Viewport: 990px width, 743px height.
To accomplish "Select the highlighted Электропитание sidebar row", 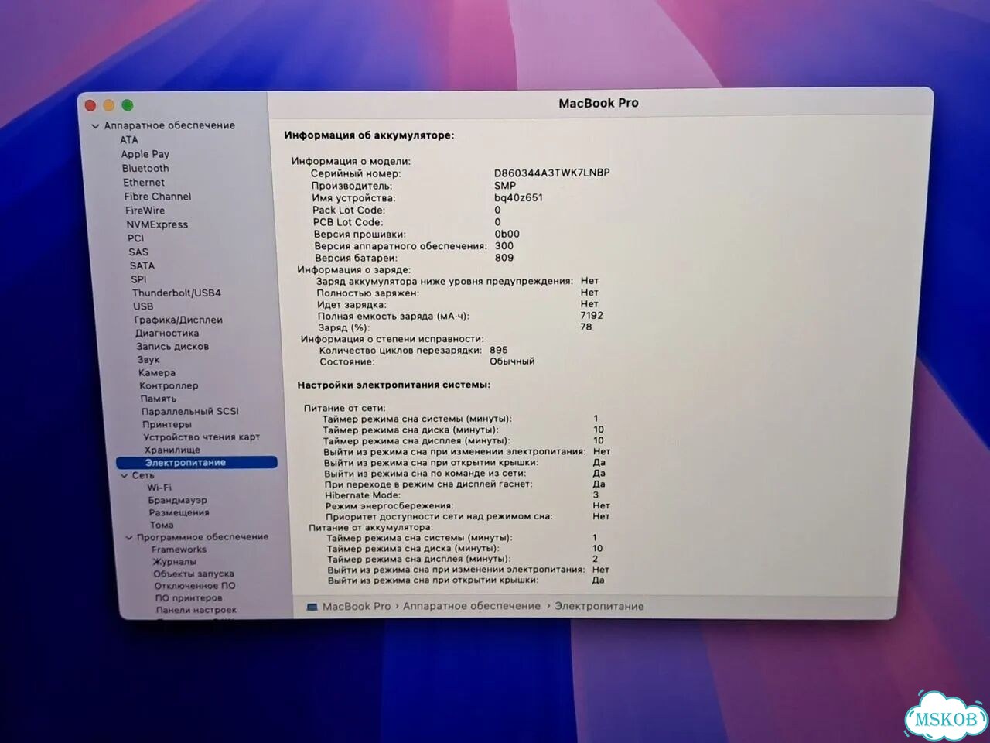I will pyautogui.click(x=196, y=463).
